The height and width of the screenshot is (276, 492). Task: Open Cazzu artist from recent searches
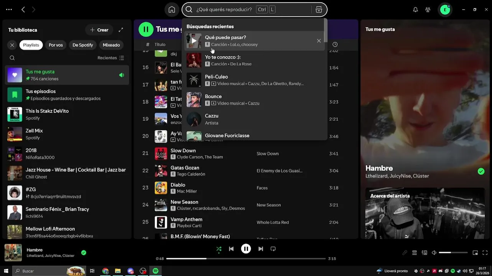[254, 119]
